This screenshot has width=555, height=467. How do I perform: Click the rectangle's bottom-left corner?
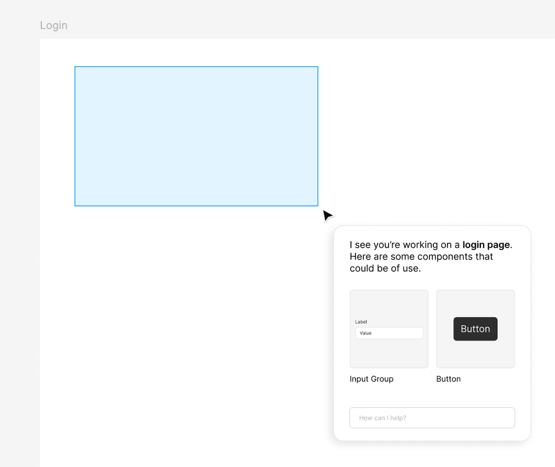pyautogui.click(x=75, y=206)
